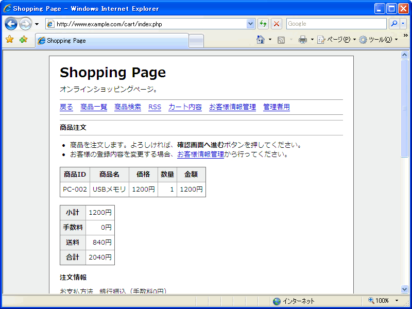Open the blank New Tab button

(x=196, y=41)
